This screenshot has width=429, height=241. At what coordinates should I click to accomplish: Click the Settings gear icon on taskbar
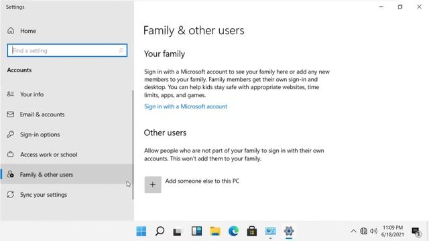click(289, 231)
